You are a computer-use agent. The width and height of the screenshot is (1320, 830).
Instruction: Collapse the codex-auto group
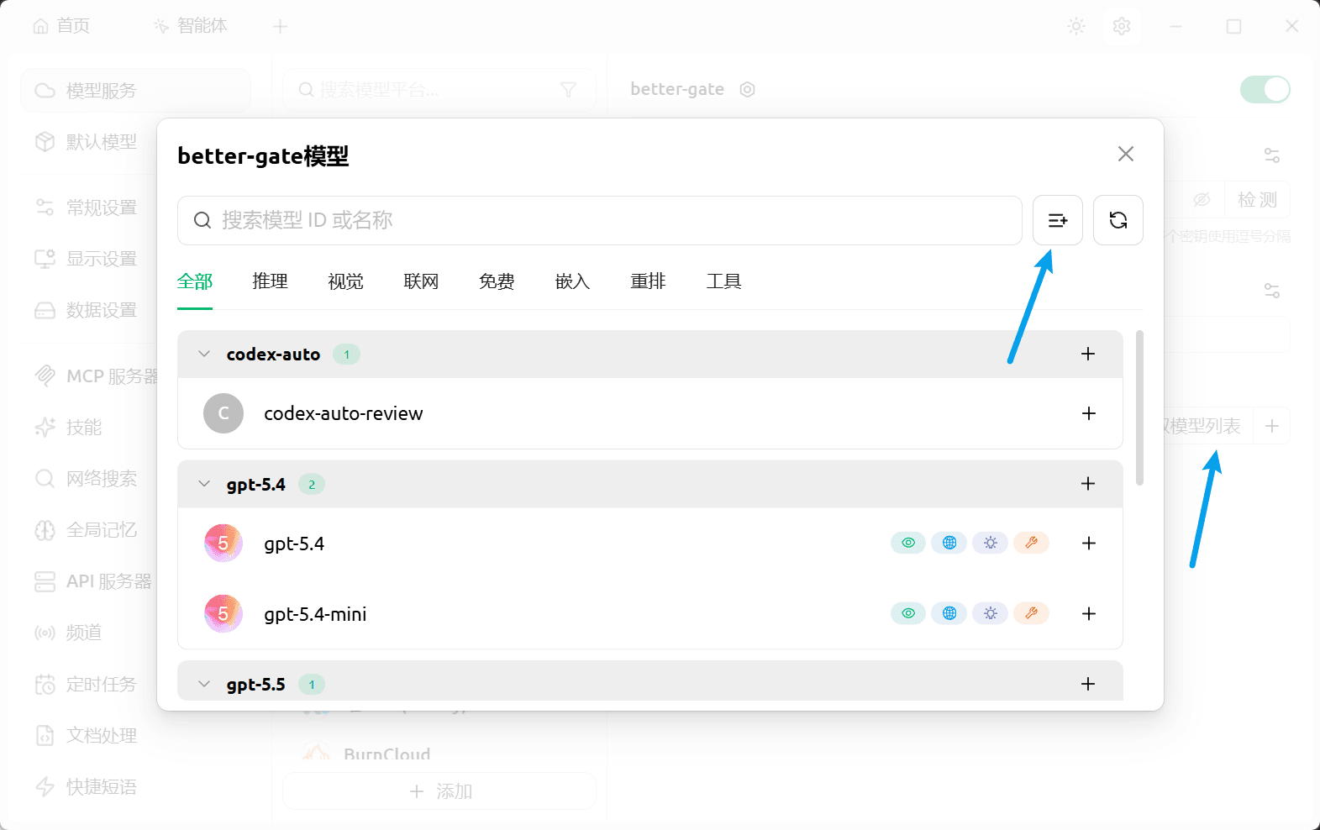pos(204,354)
